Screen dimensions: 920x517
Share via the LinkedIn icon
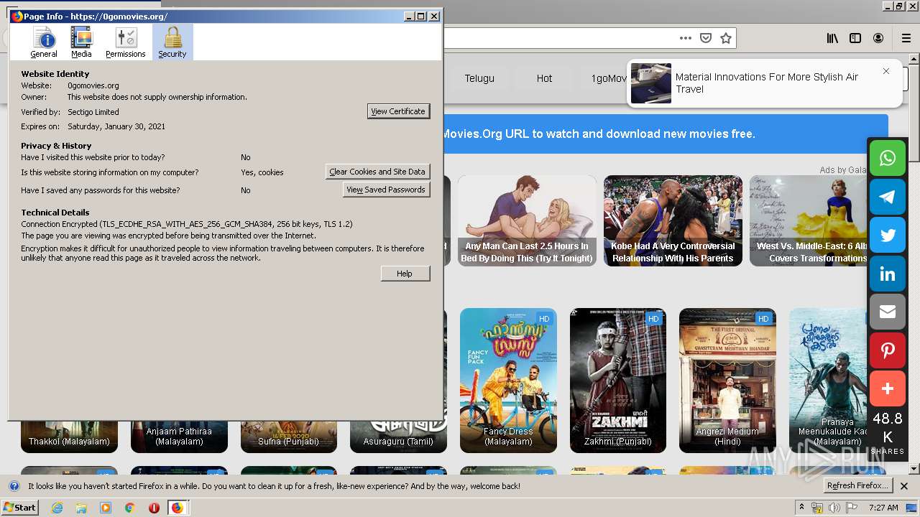(x=888, y=274)
